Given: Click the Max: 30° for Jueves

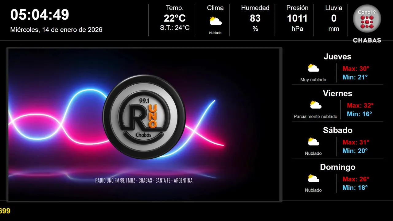Looking at the screenshot, I should [x=356, y=68].
